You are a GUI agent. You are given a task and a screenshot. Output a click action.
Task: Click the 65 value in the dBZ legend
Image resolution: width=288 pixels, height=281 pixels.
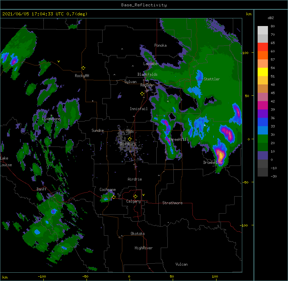click(x=273, y=43)
